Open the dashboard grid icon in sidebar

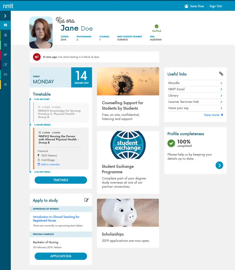pyautogui.click(x=5, y=25)
